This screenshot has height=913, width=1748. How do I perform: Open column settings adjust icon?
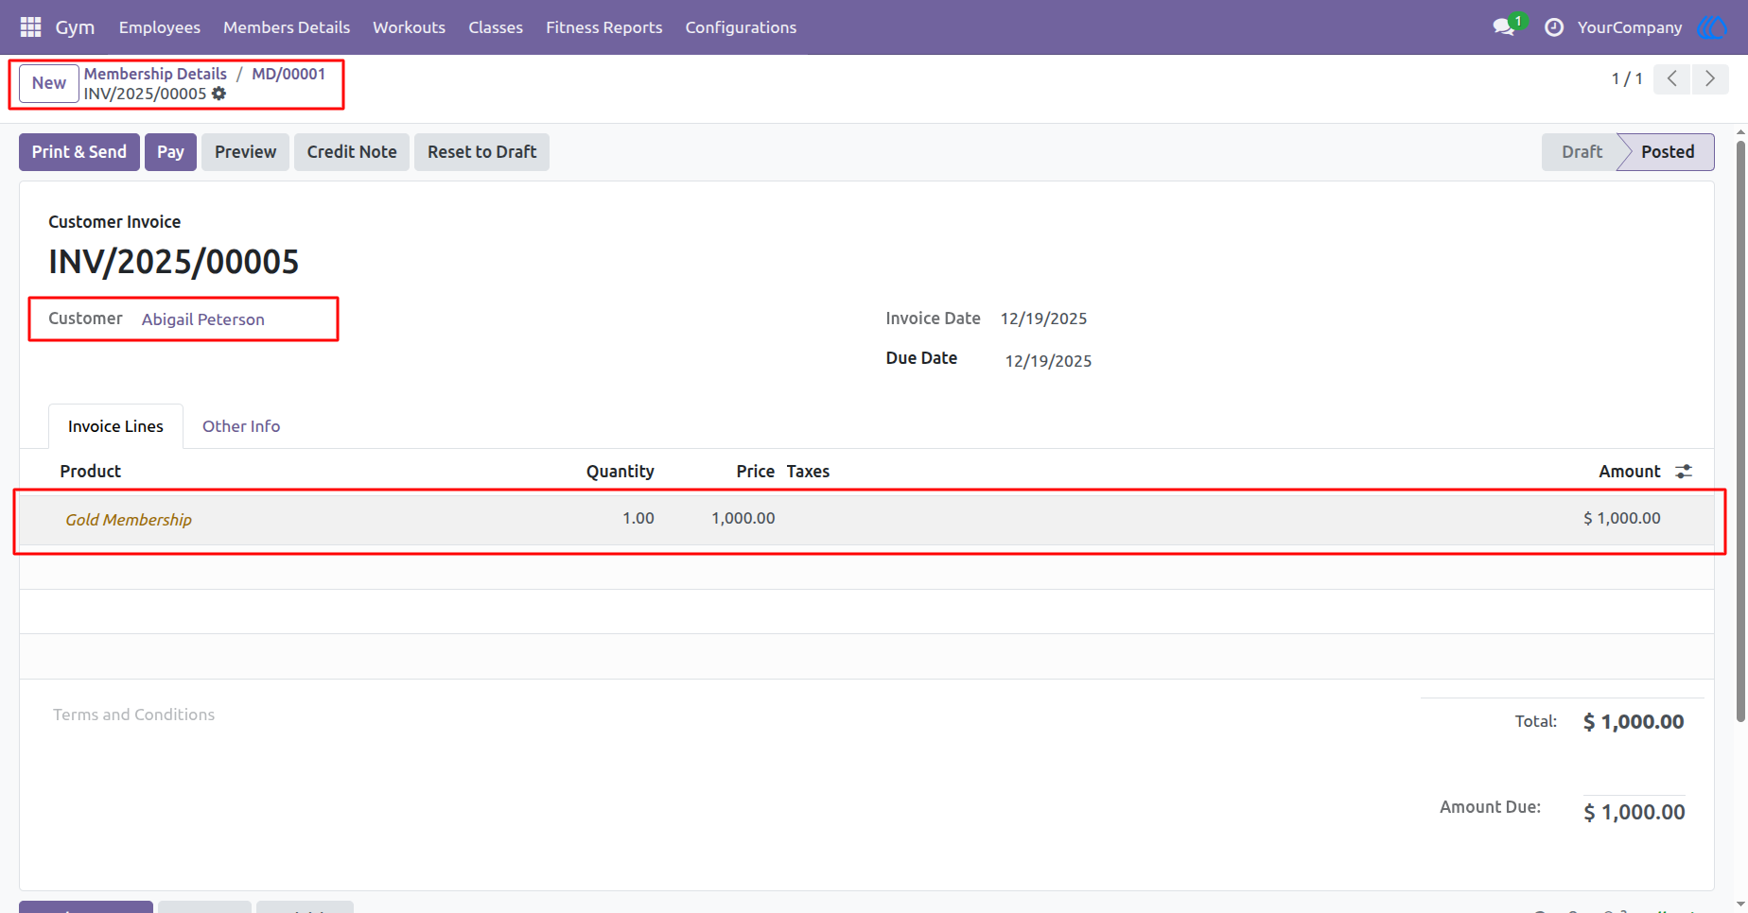click(1684, 471)
